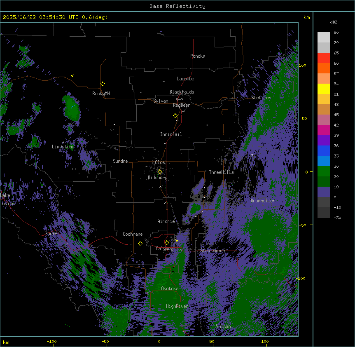The image size is (355, 347).
Task: Click the yellow V marker northwest of RockyMH
Action: coord(72,76)
